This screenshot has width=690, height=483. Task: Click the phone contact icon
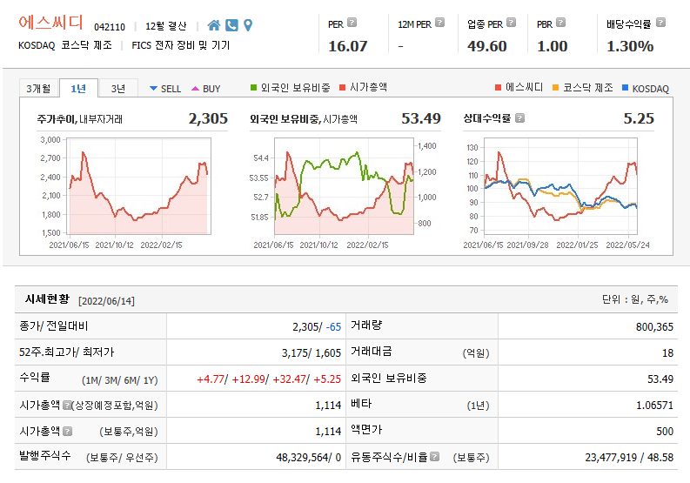(231, 25)
